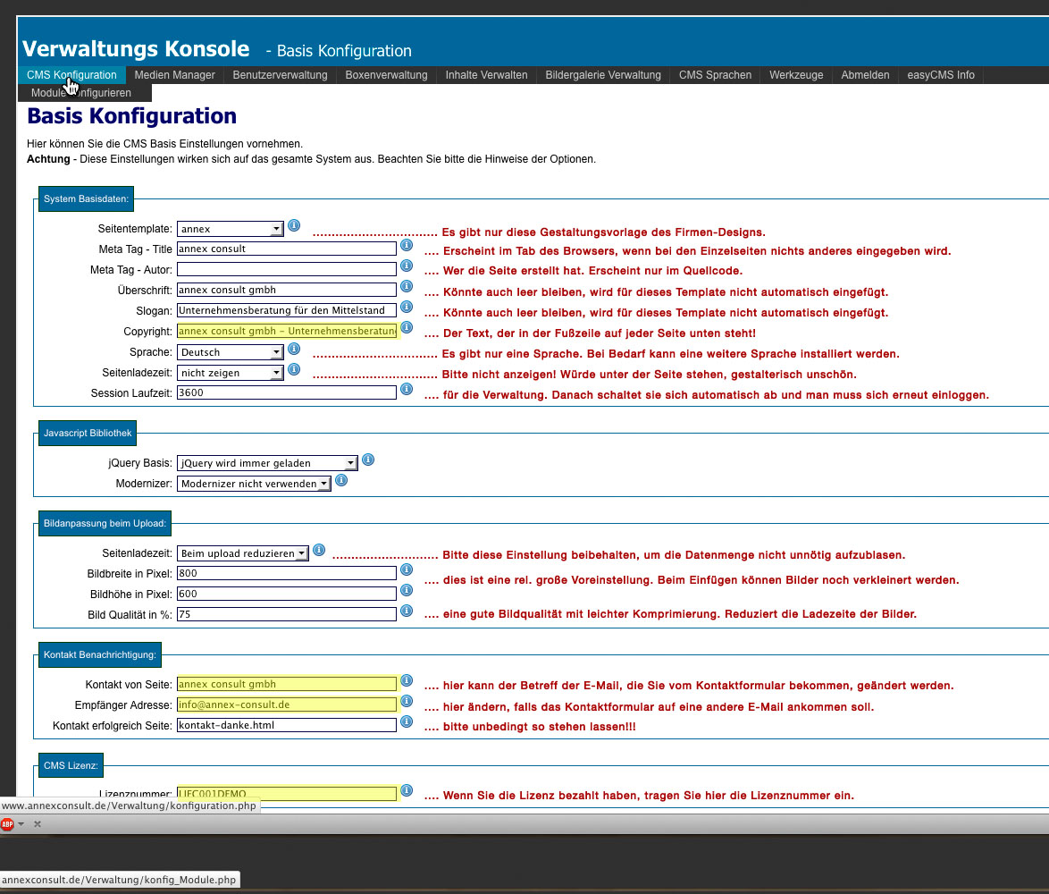The width and height of the screenshot is (1049, 894).
Task: Click into the Meta Tag - Autor field
Action: point(286,269)
